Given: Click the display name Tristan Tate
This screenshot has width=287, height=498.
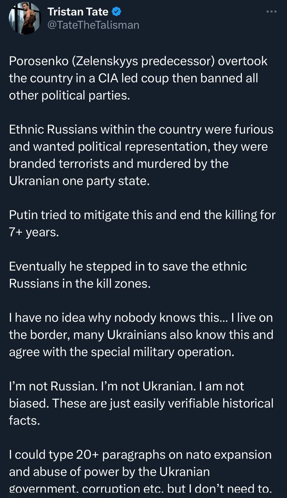Looking at the screenshot, I should tap(78, 12).
